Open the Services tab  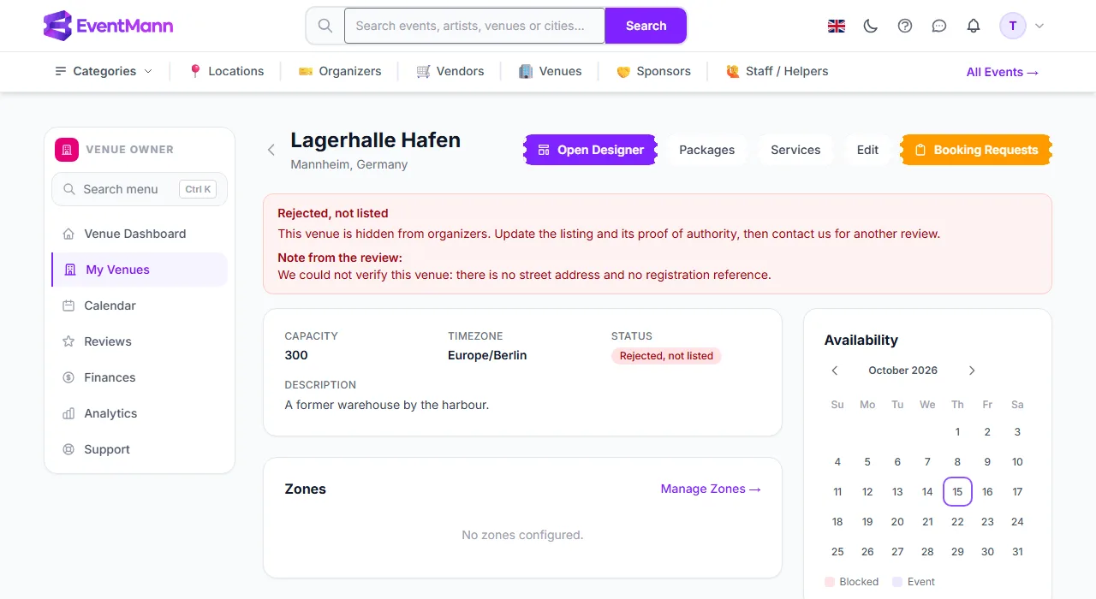795,150
